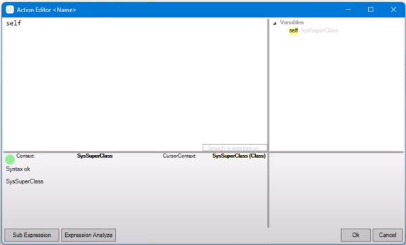Collapse the Variables tree node
This screenshot has width=406, height=245.
tap(275, 23)
